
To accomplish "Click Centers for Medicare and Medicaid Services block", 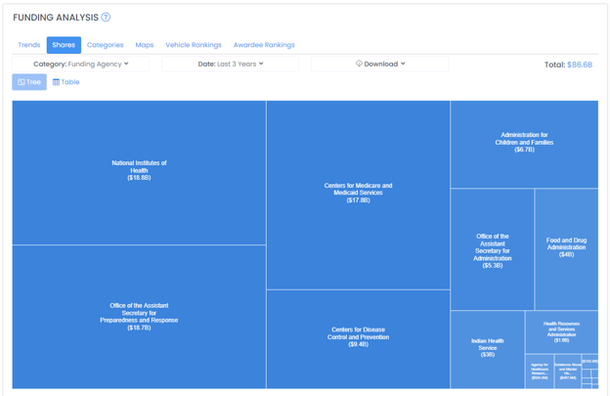I will (359, 195).
